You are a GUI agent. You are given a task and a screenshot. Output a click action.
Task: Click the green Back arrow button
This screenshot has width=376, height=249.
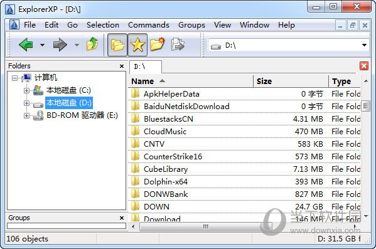coord(26,45)
